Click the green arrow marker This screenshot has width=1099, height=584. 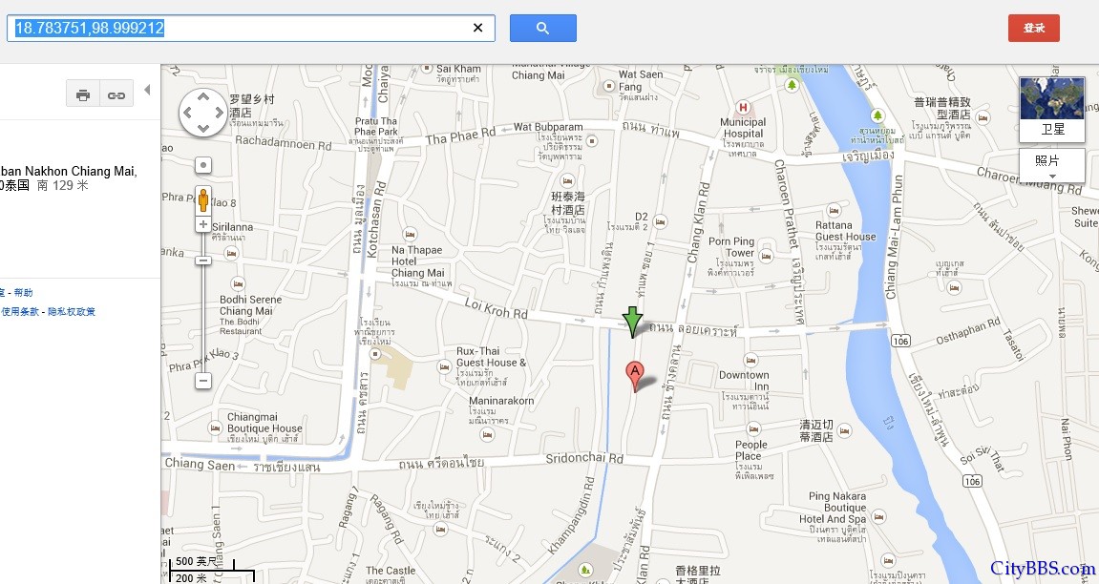[x=632, y=323]
